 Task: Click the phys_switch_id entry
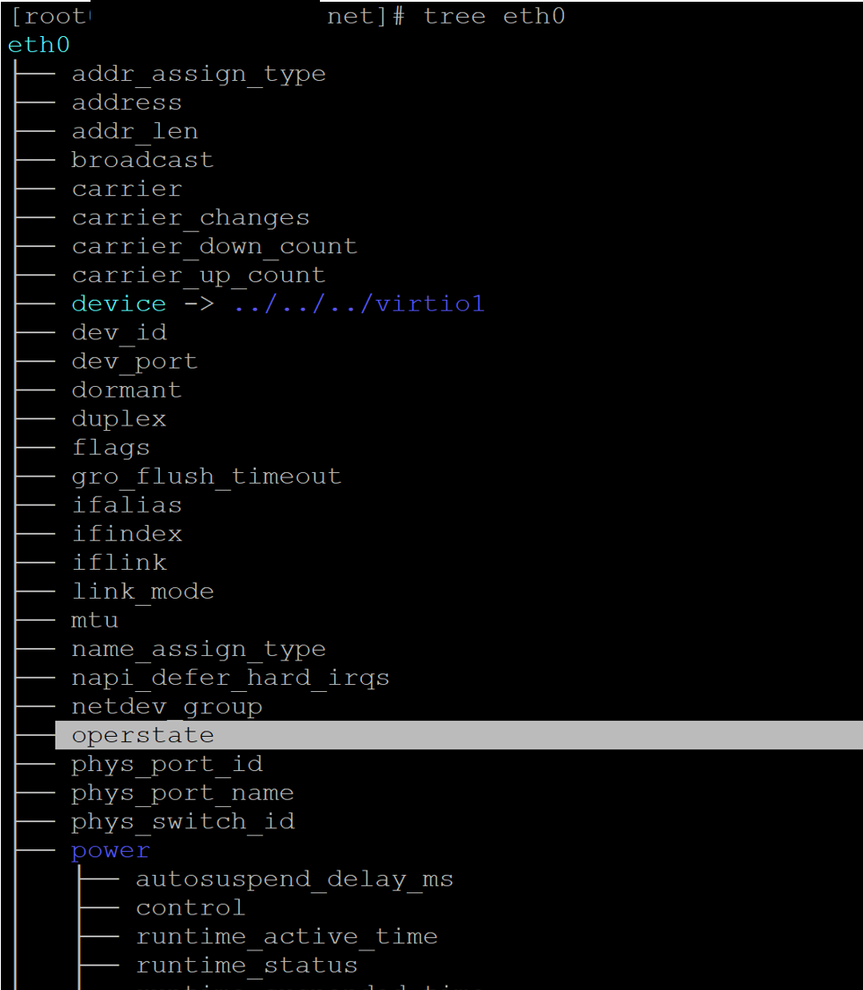pos(183,822)
